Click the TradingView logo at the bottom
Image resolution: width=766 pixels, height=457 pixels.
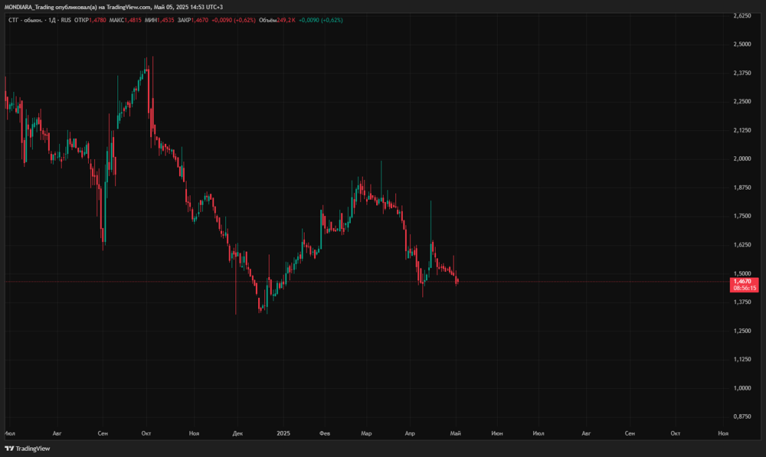coord(28,449)
